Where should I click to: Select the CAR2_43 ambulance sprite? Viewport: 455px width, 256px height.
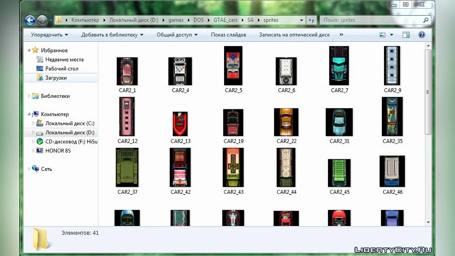click(233, 167)
